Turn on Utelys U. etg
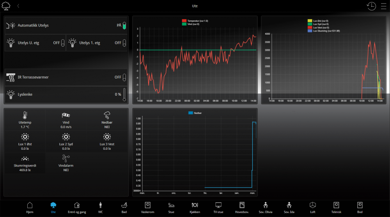Image resolution: width=390 pixels, height=217 pixels. click(62, 43)
